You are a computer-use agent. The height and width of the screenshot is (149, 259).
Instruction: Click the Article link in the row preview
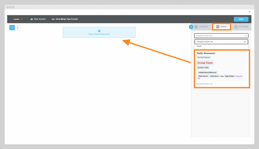(239, 76)
